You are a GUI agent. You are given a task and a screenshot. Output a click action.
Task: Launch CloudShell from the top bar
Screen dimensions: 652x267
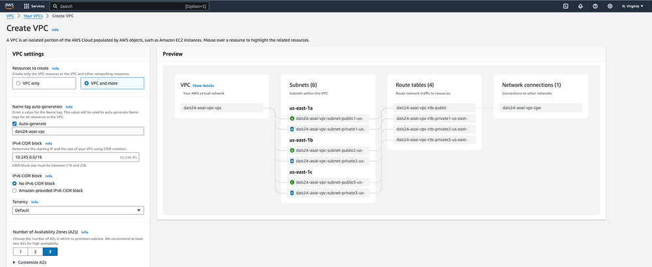pos(565,7)
